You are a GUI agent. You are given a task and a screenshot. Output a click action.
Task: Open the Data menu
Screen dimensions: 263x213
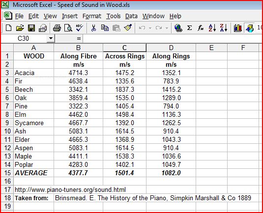tap(131, 16)
